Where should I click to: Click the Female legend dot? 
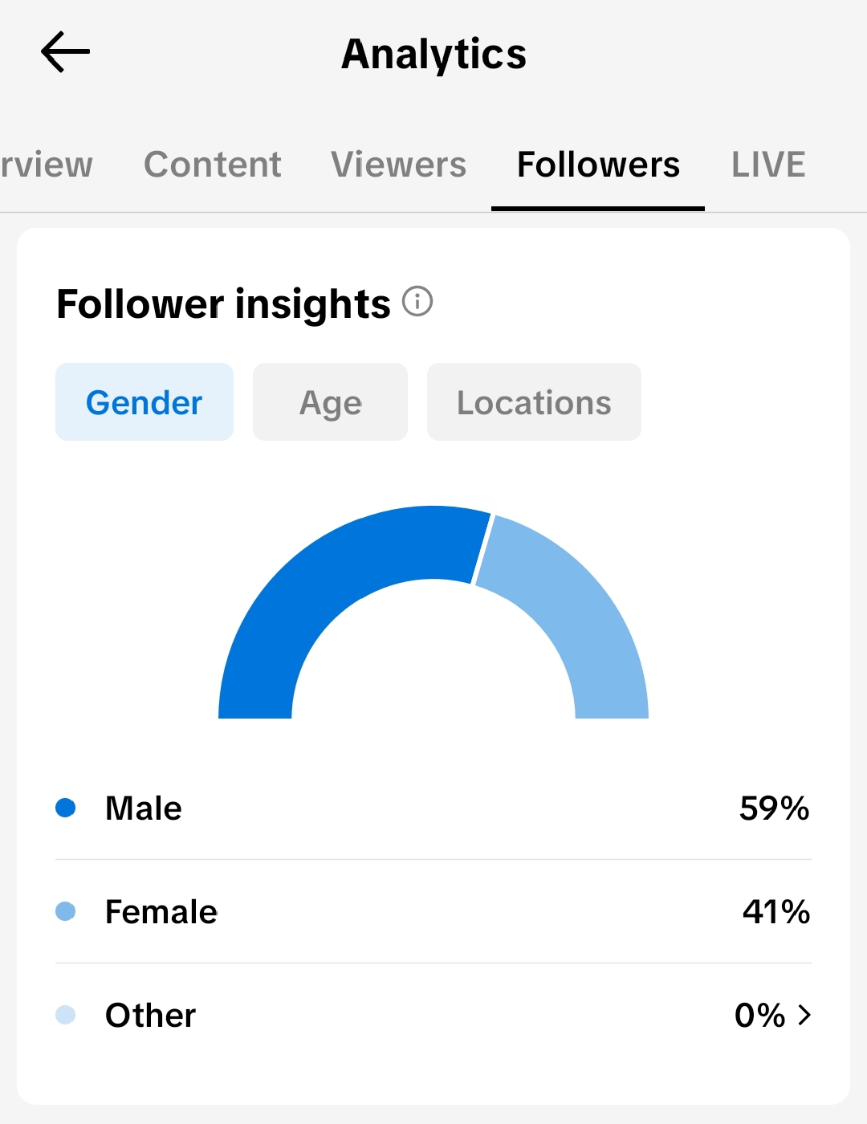pos(66,911)
